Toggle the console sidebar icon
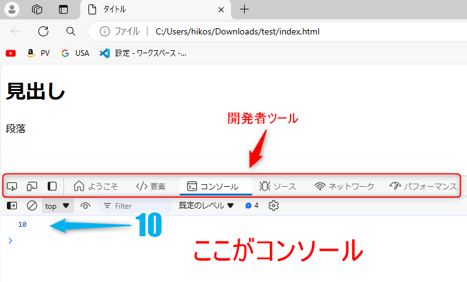This screenshot has height=282, width=467. tap(12, 206)
